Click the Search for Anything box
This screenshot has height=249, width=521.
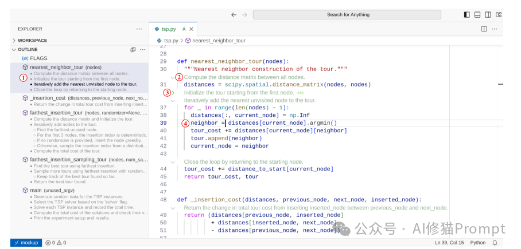pyautogui.click(x=348, y=15)
